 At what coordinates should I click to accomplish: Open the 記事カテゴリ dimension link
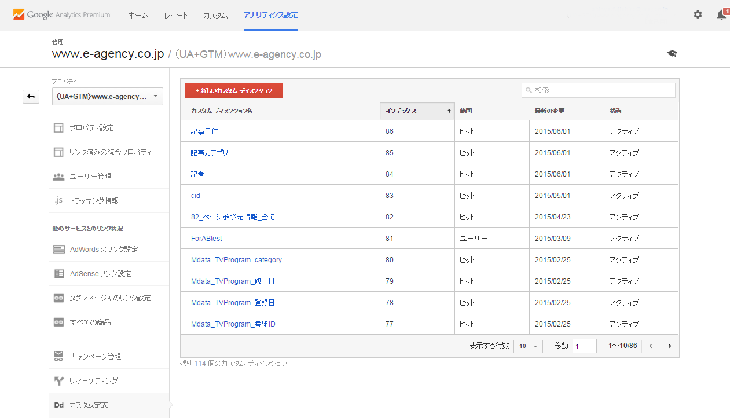click(210, 153)
